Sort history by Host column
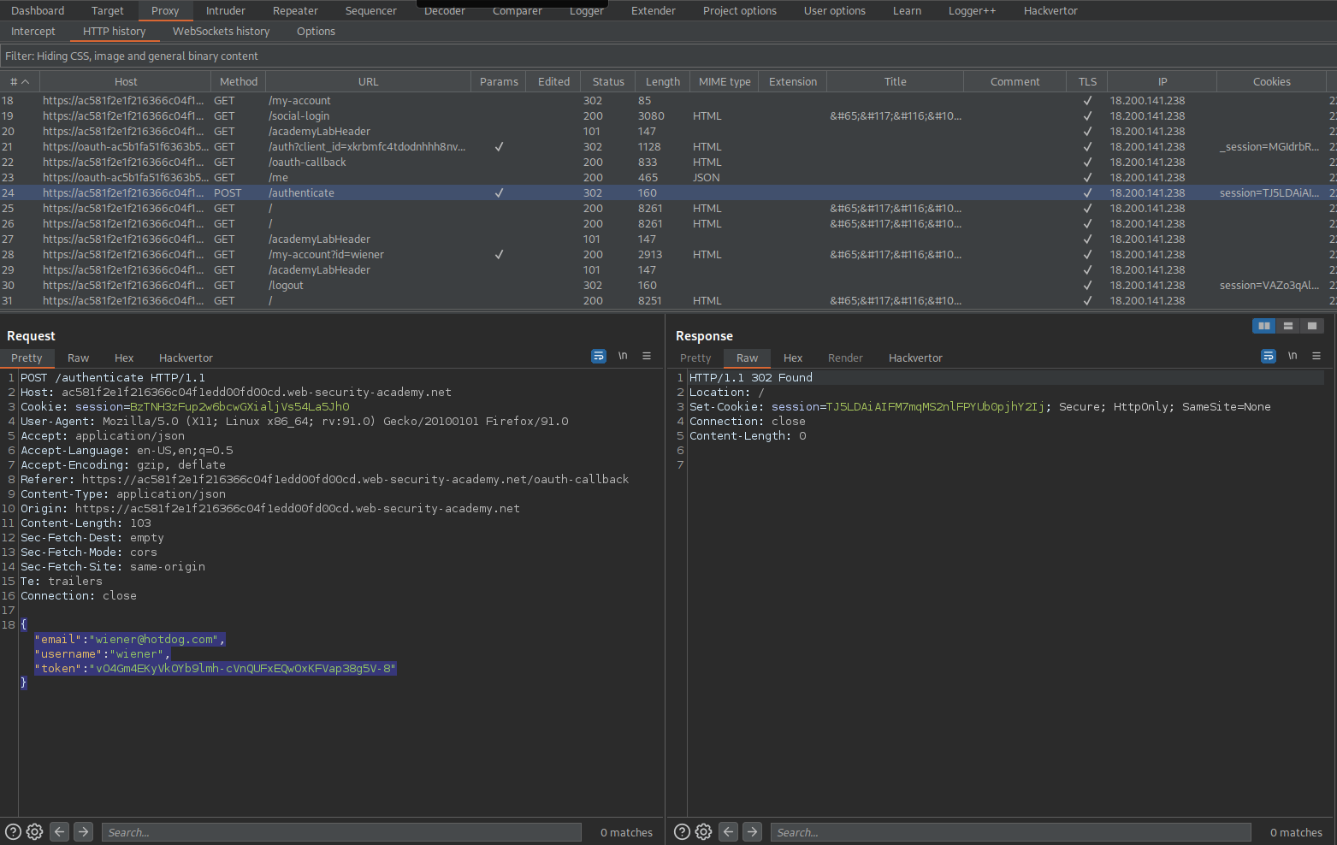The image size is (1337, 845). pyautogui.click(x=126, y=82)
